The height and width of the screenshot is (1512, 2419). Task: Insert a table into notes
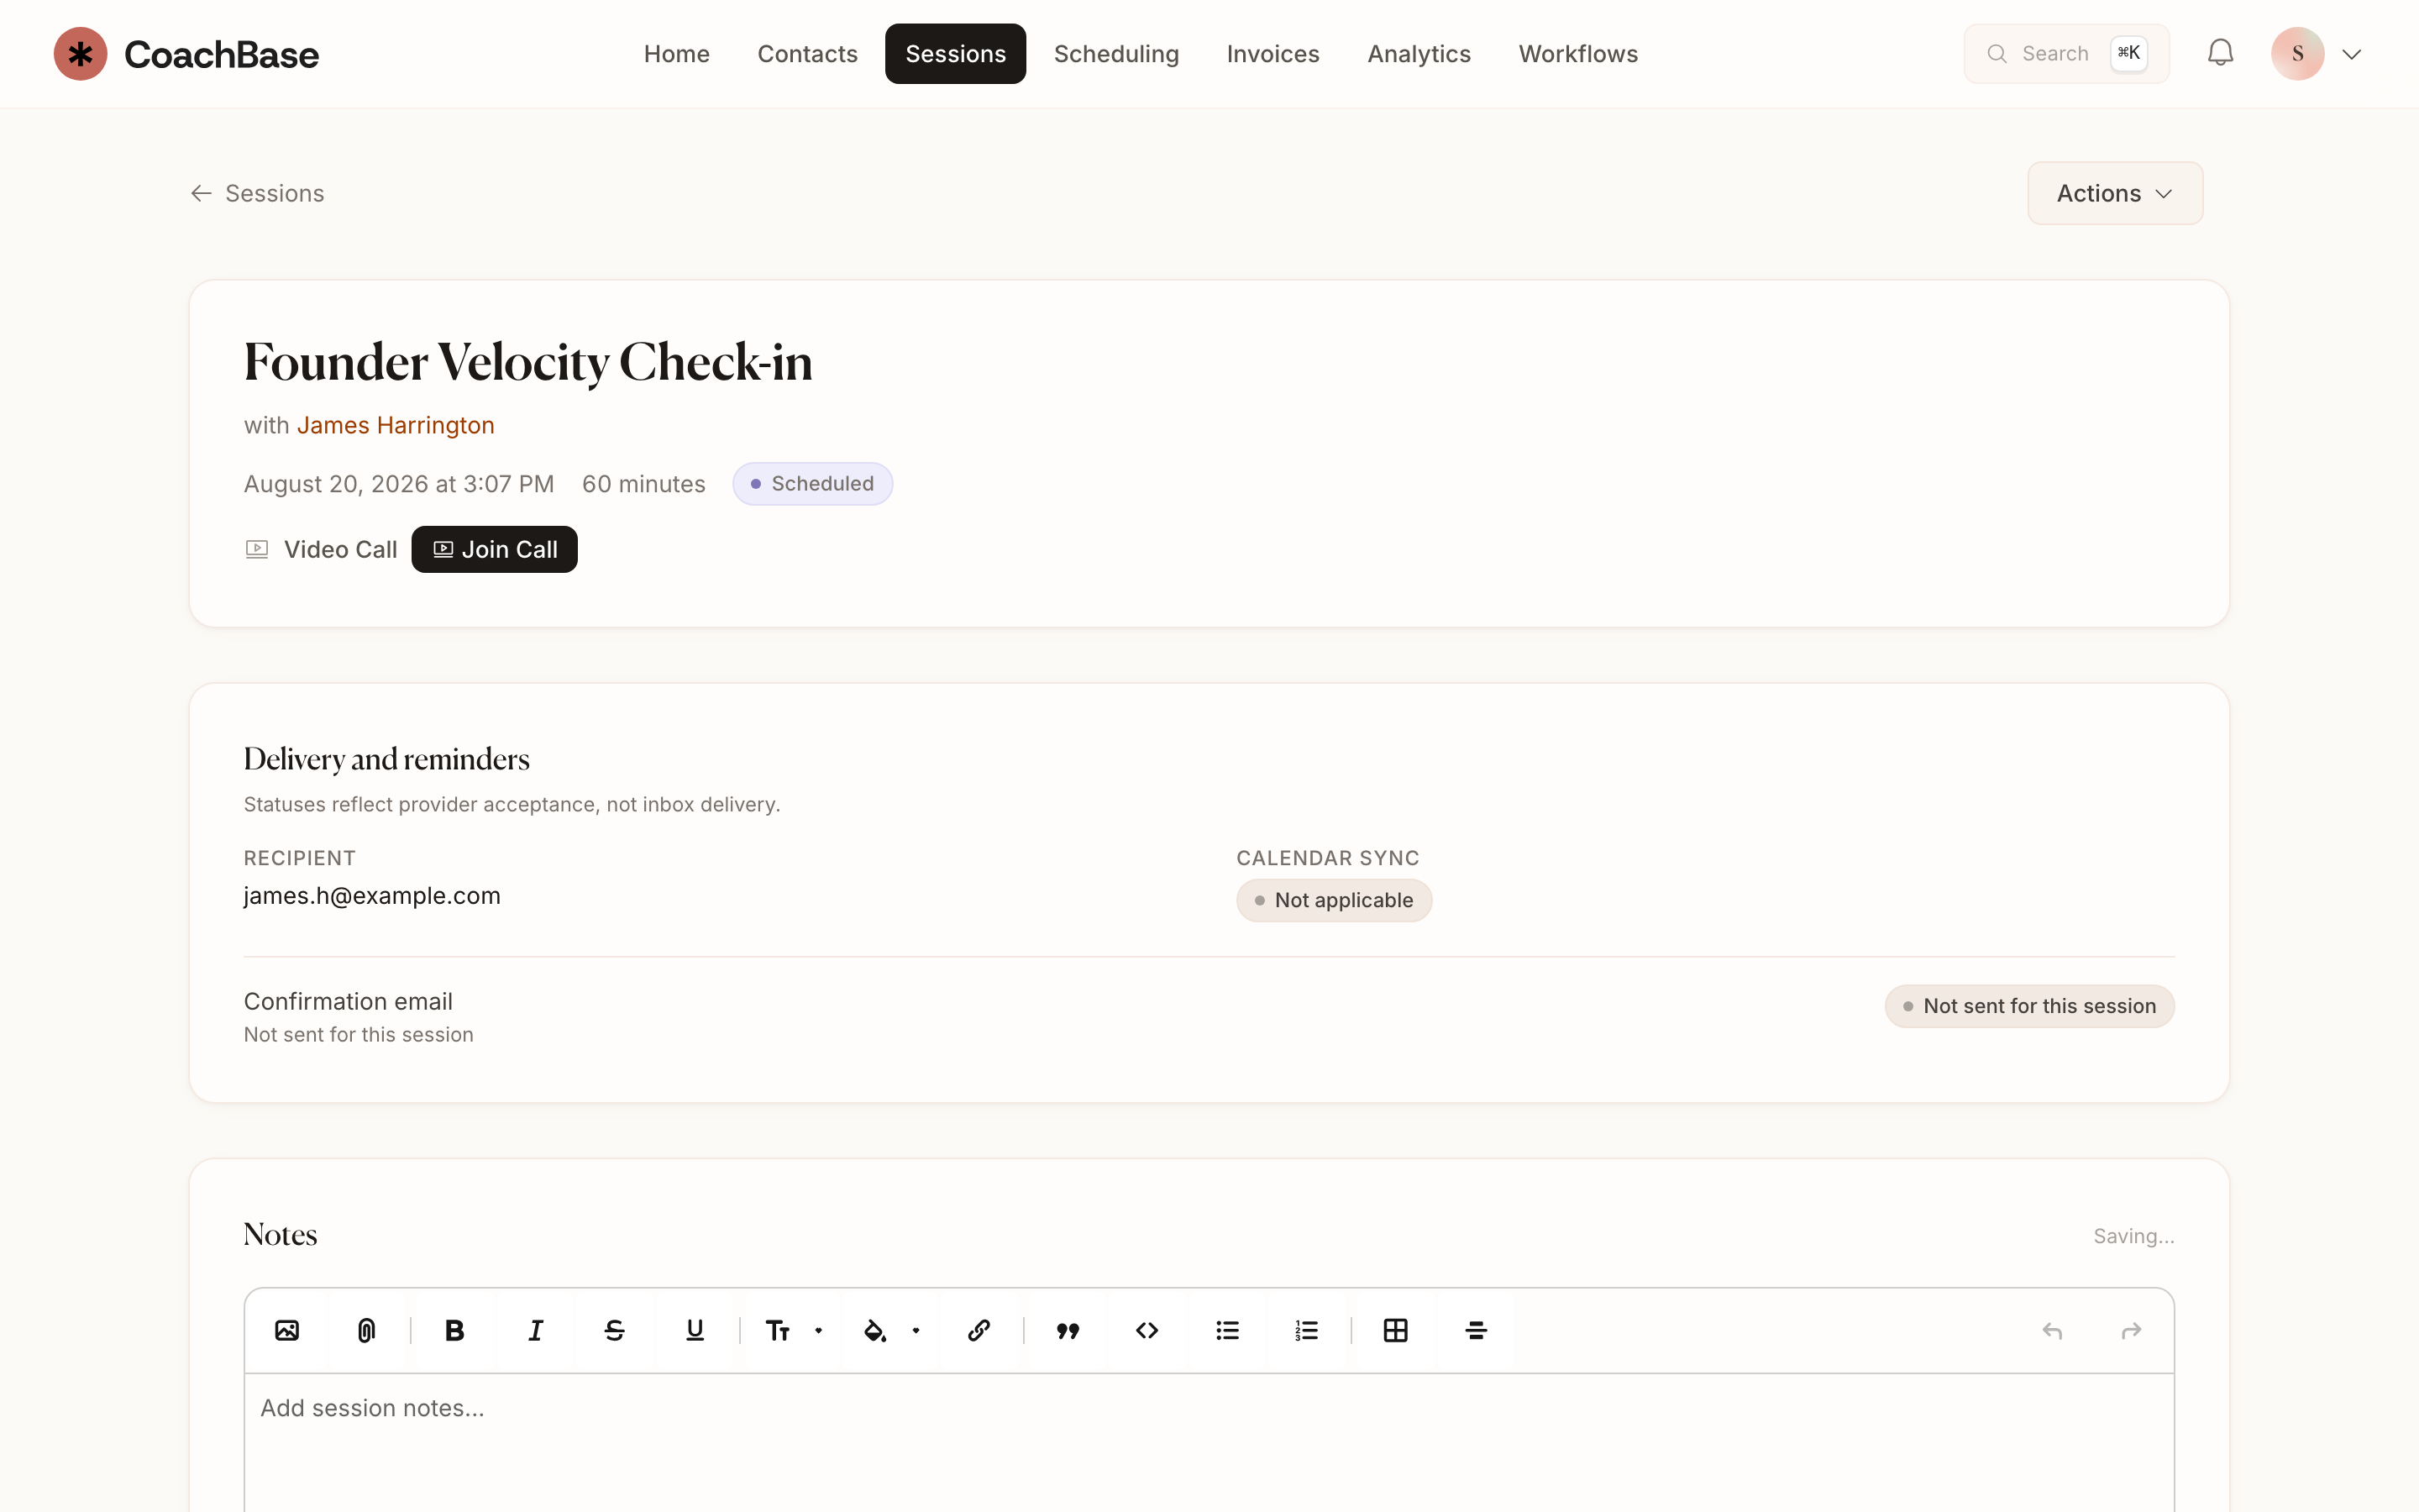(x=1395, y=1330)
